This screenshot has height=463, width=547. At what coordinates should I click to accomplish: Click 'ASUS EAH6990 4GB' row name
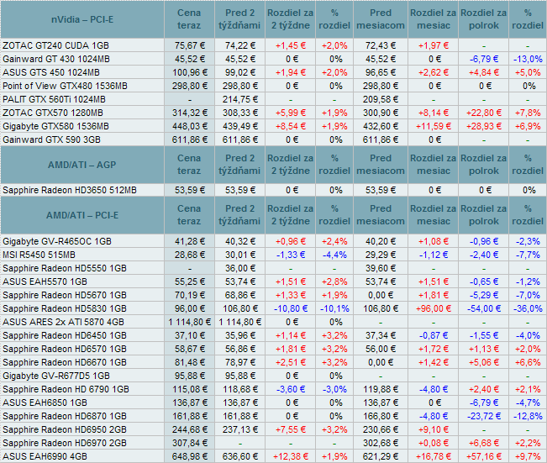coord(45,456)
